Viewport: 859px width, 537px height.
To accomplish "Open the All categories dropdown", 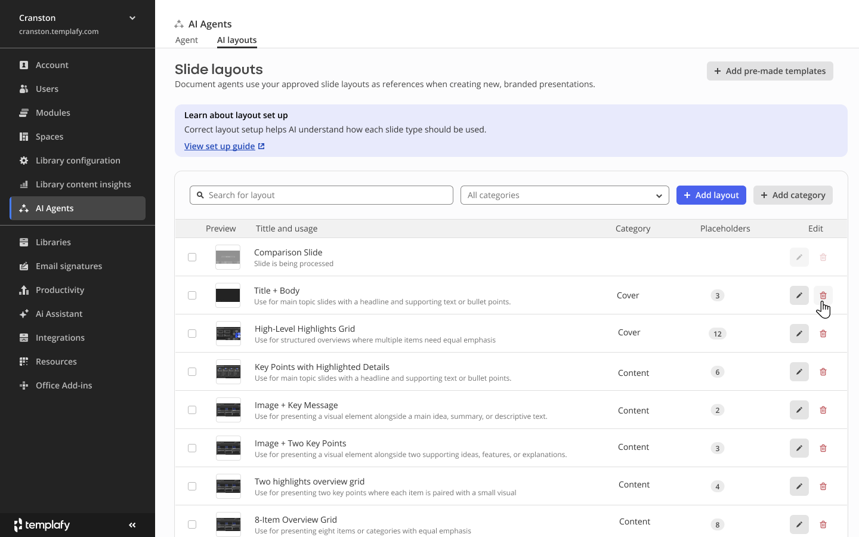I will click(564, 195).
